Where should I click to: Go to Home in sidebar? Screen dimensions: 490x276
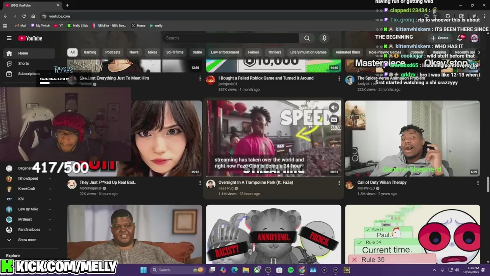click(x=29, y=53)
